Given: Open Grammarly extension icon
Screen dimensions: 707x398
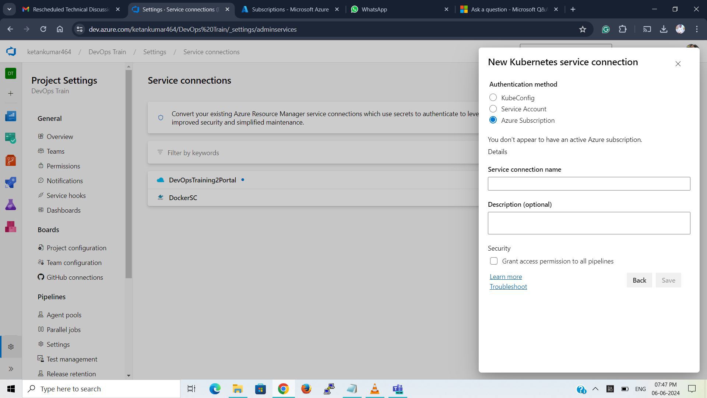Looking at the screenshot, I should (x=606, y=29).
